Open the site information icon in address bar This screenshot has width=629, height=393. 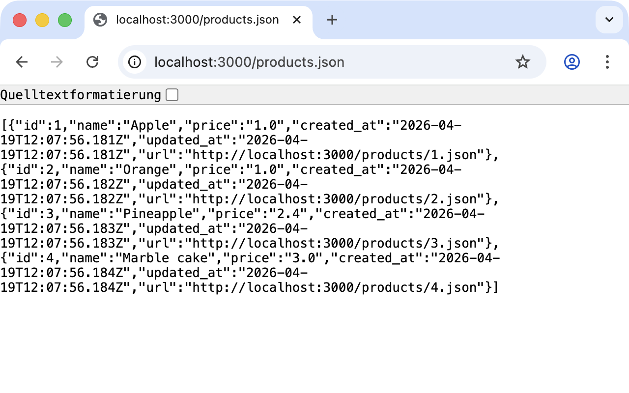pos(134,62)
